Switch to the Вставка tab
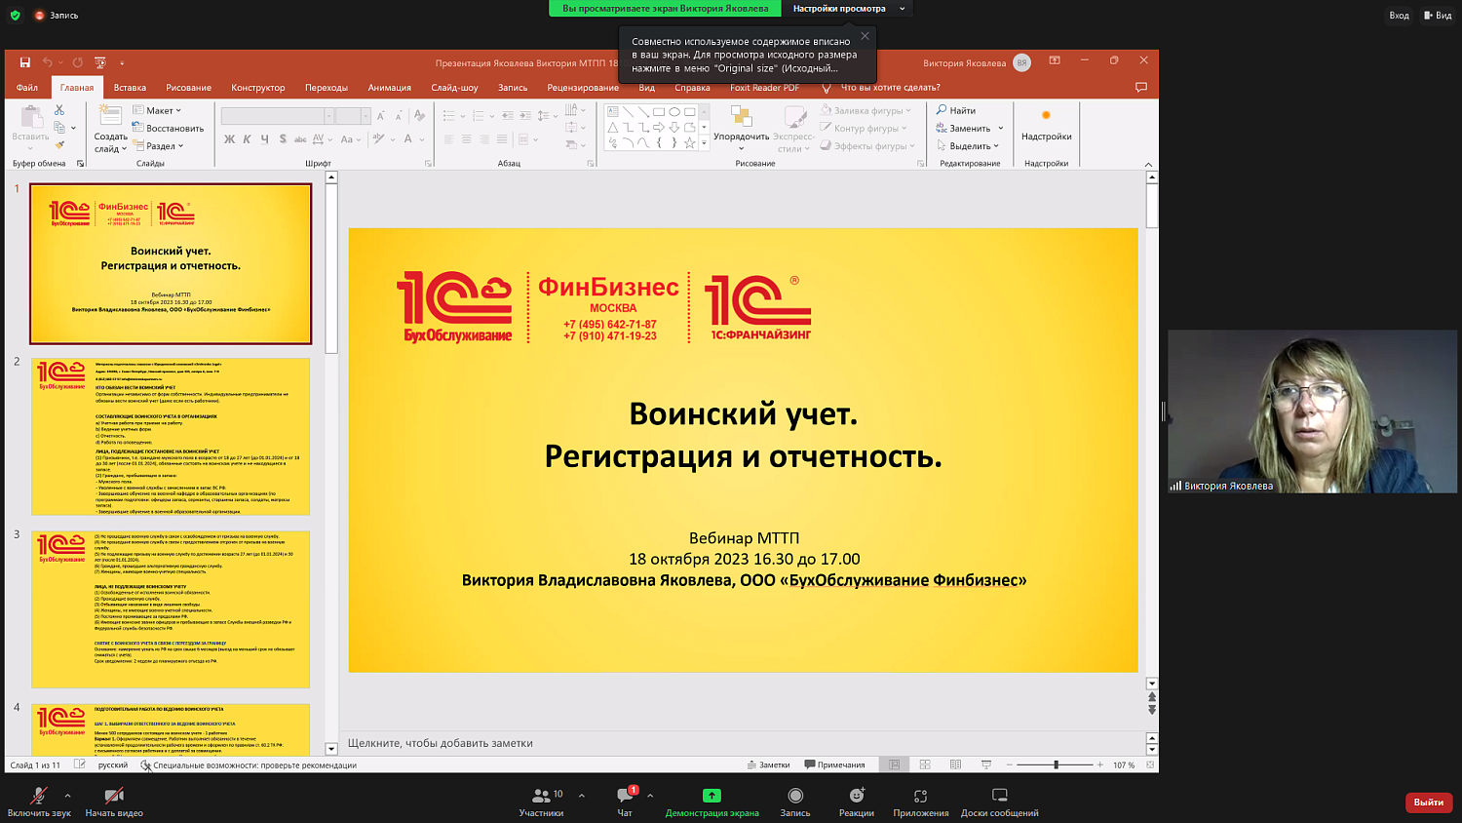This screenshot has height=823, width=1462. coord(130,88)
